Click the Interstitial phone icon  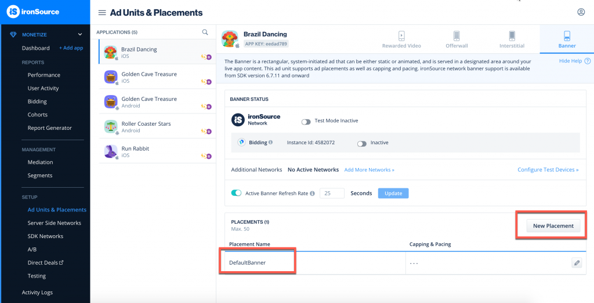click(512, 36)
